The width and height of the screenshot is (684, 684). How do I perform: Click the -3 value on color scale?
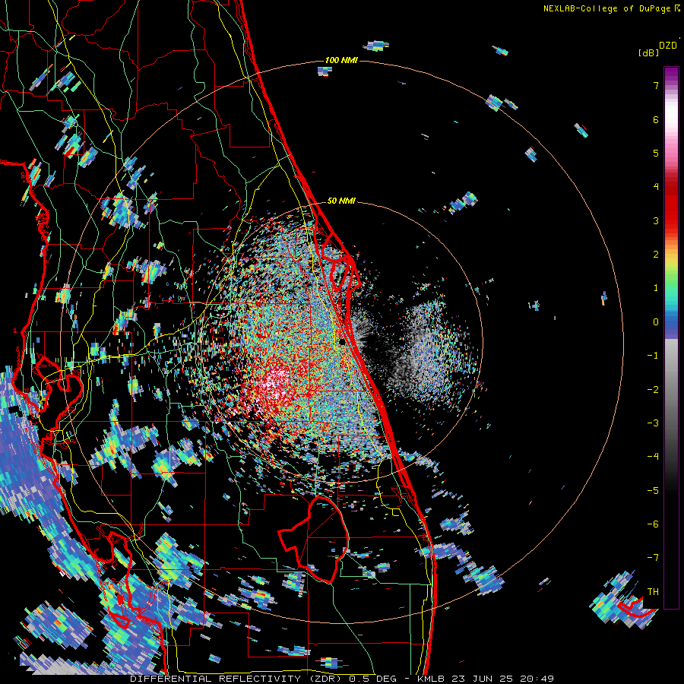point(653,423)
